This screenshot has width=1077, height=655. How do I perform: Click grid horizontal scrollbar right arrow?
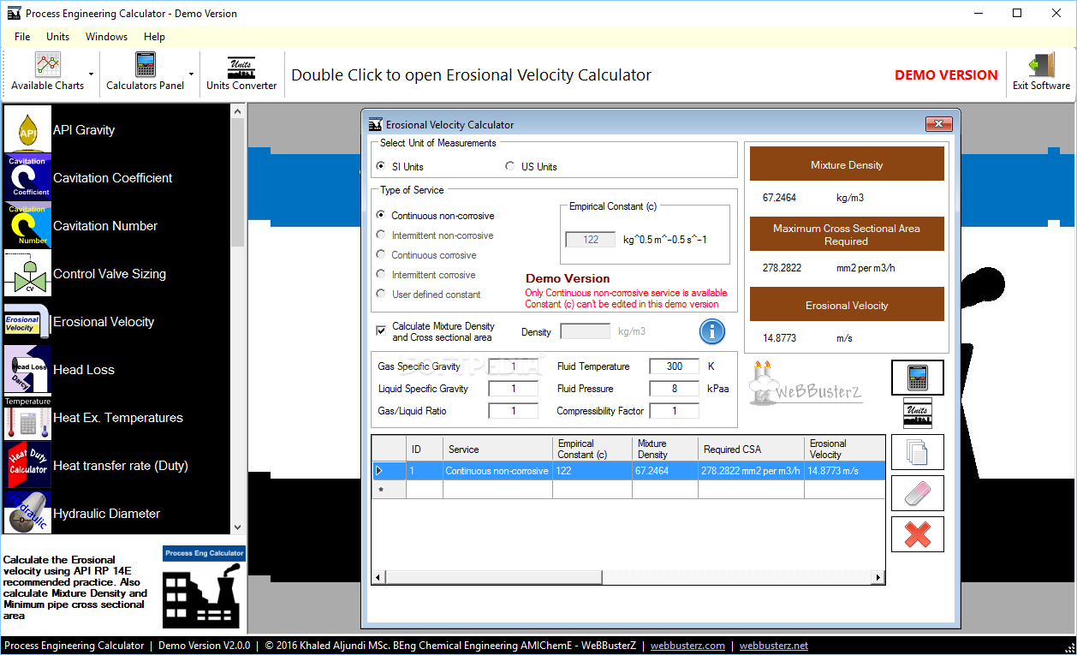coord(878,577)
